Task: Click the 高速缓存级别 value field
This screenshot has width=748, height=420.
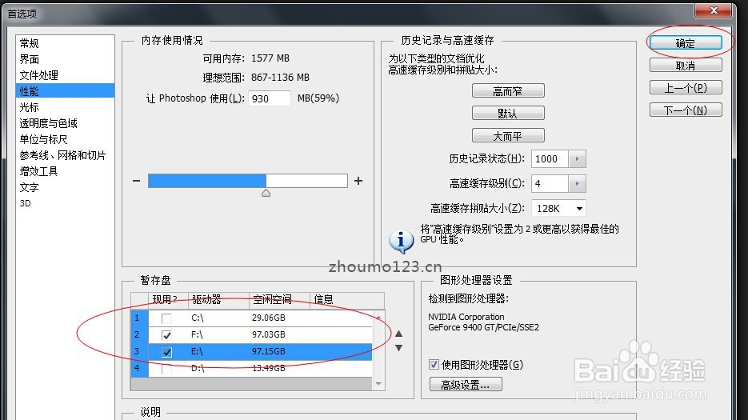Action: point(550,184)
